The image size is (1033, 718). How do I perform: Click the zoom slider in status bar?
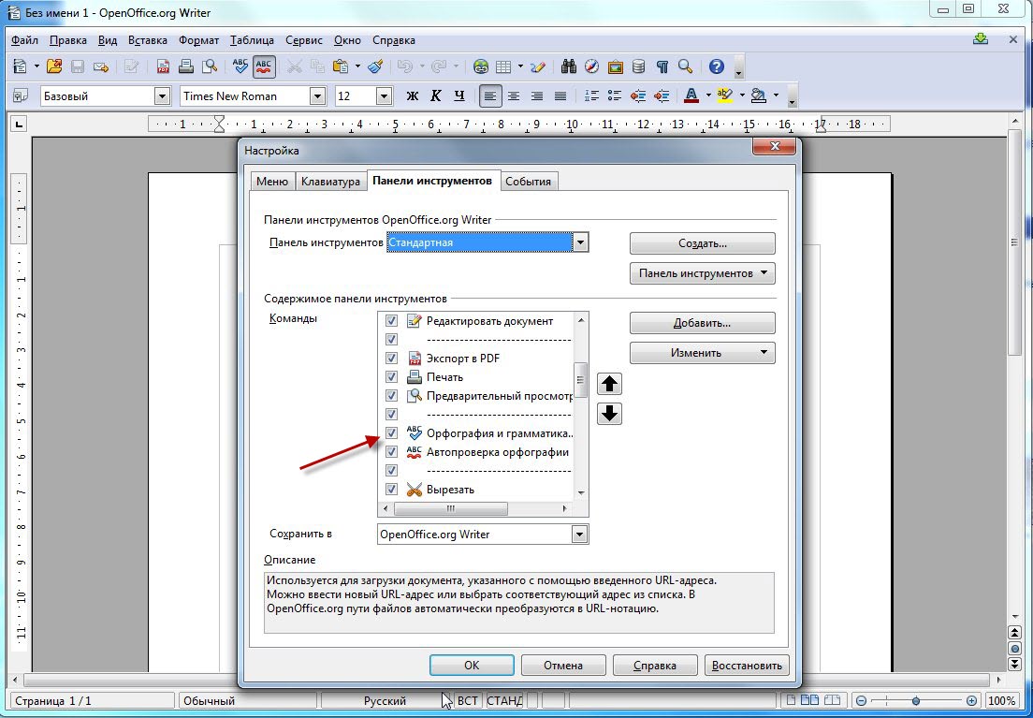pos(916,700)
